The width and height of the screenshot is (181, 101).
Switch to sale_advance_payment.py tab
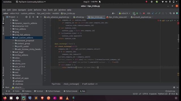click(x=57, y=17)
